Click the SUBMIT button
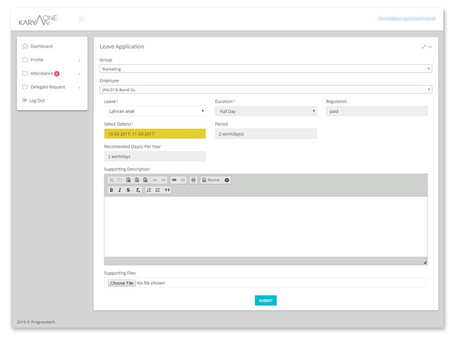 [x=266, y=300]
